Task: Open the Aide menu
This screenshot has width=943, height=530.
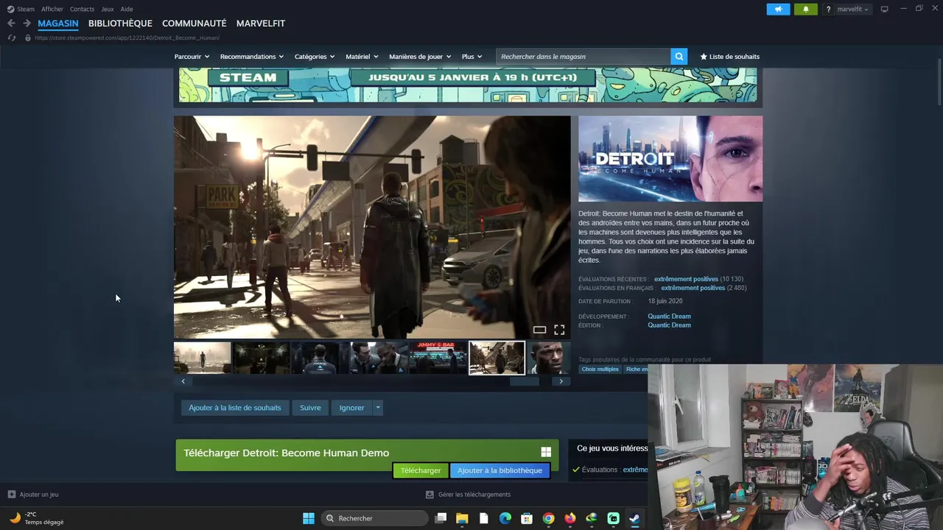Action: coord(127,9)
